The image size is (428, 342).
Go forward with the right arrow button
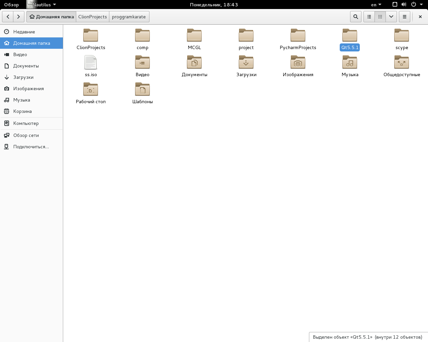(x=19, y=17)
